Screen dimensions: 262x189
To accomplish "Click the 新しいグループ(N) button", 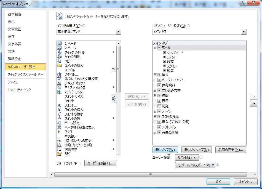I will coord(196,150).
